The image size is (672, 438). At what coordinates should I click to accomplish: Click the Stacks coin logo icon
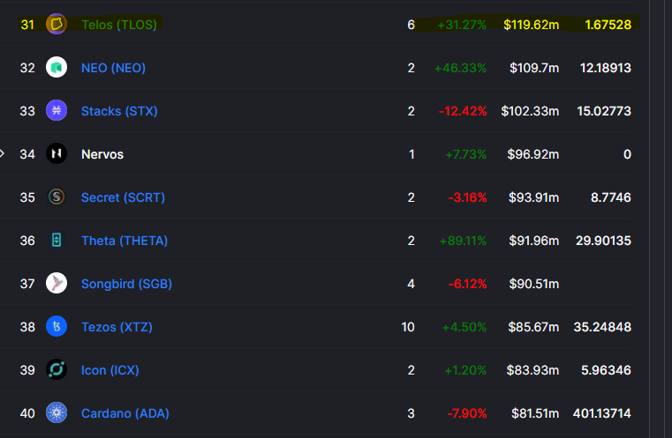tap(57, 110)
